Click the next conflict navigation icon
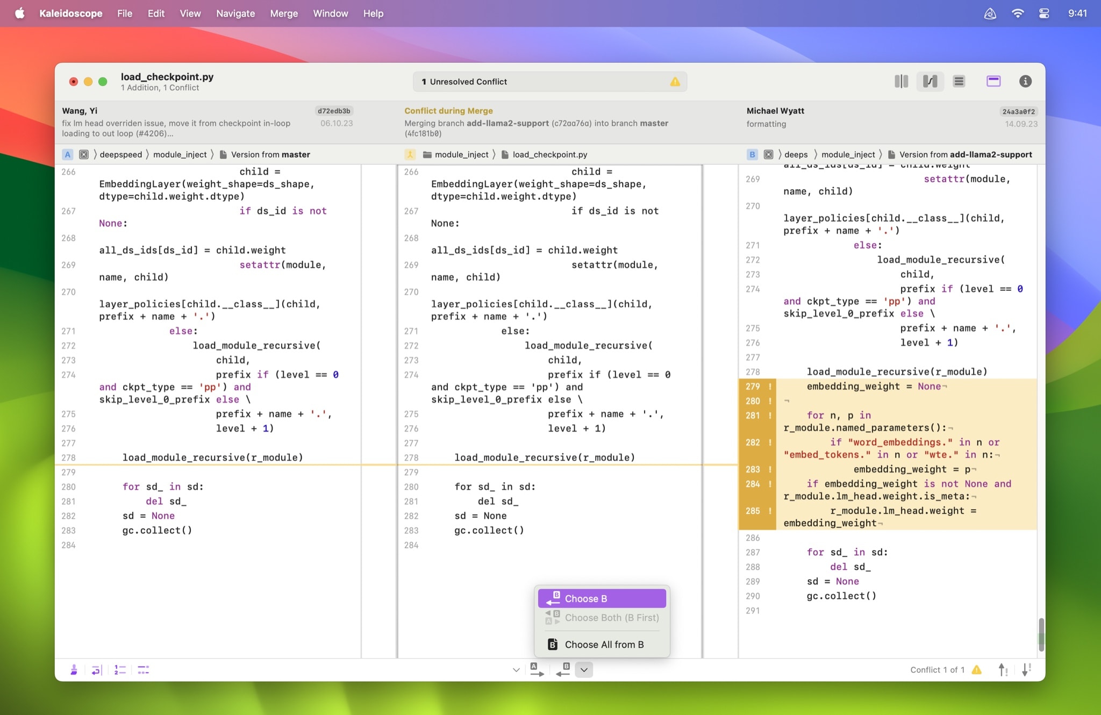 pyautogui.click(x=1028, y=669)
